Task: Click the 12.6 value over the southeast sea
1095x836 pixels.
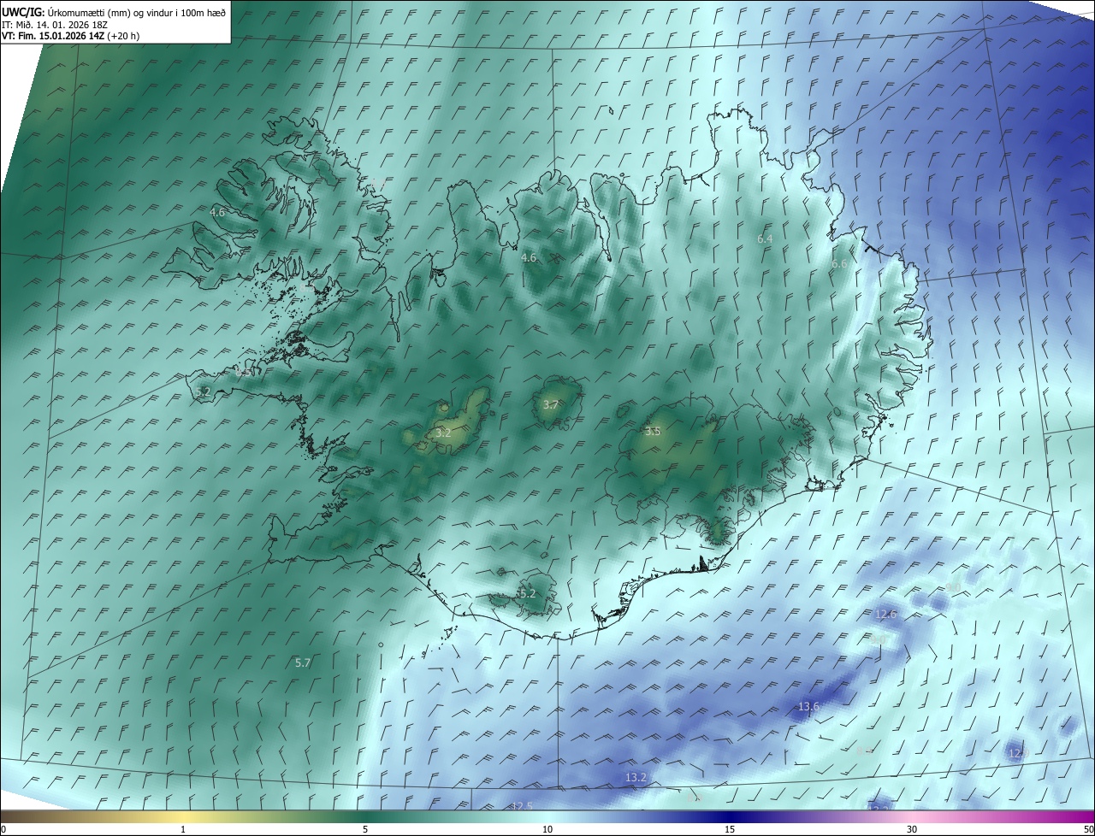Action: pyautogui.click(x=885, y=614)
